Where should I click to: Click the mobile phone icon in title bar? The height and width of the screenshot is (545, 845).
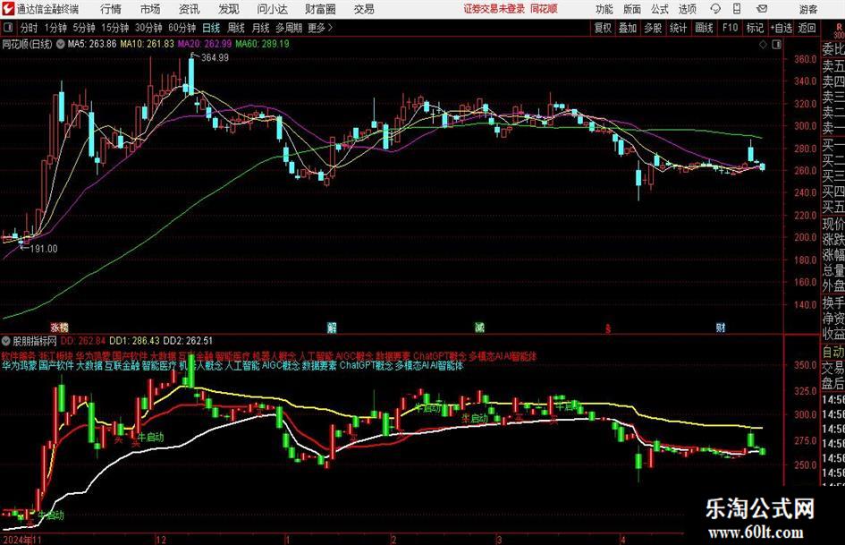(x=737, y=9)
